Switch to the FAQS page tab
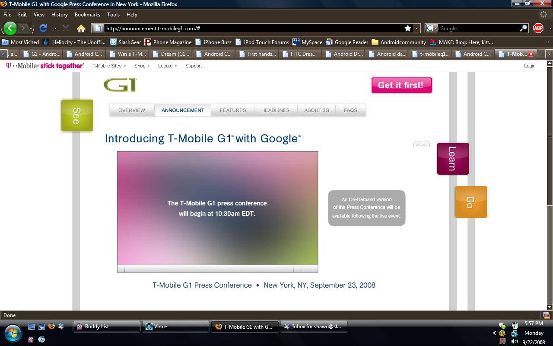The image size is (553, 346). (350, 110)
